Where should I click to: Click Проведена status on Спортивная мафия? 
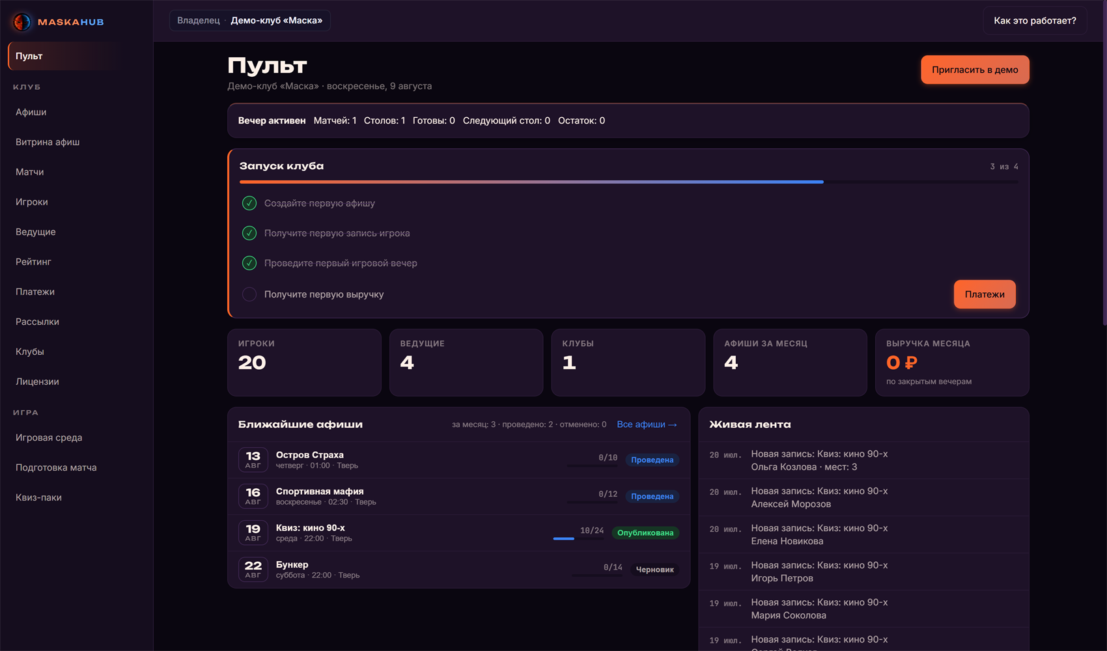point(652,497)
